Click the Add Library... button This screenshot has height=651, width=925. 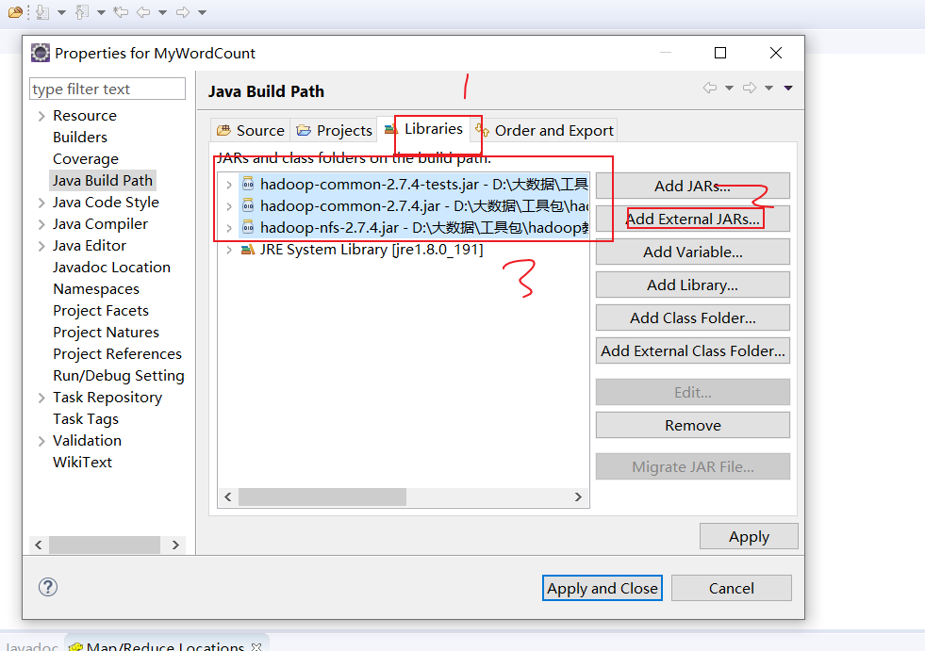point(692,285)
